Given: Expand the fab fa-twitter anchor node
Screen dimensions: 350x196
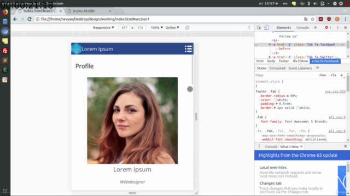Looking at the screenshot, I should [x=270, y=57].
